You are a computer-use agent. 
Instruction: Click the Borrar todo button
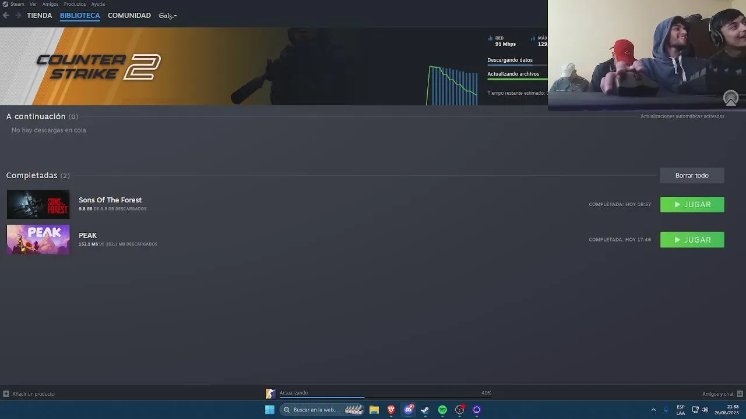click(x=692, y=175)
